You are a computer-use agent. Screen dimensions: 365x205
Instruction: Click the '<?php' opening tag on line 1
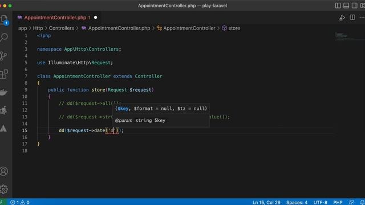point(44,35)
